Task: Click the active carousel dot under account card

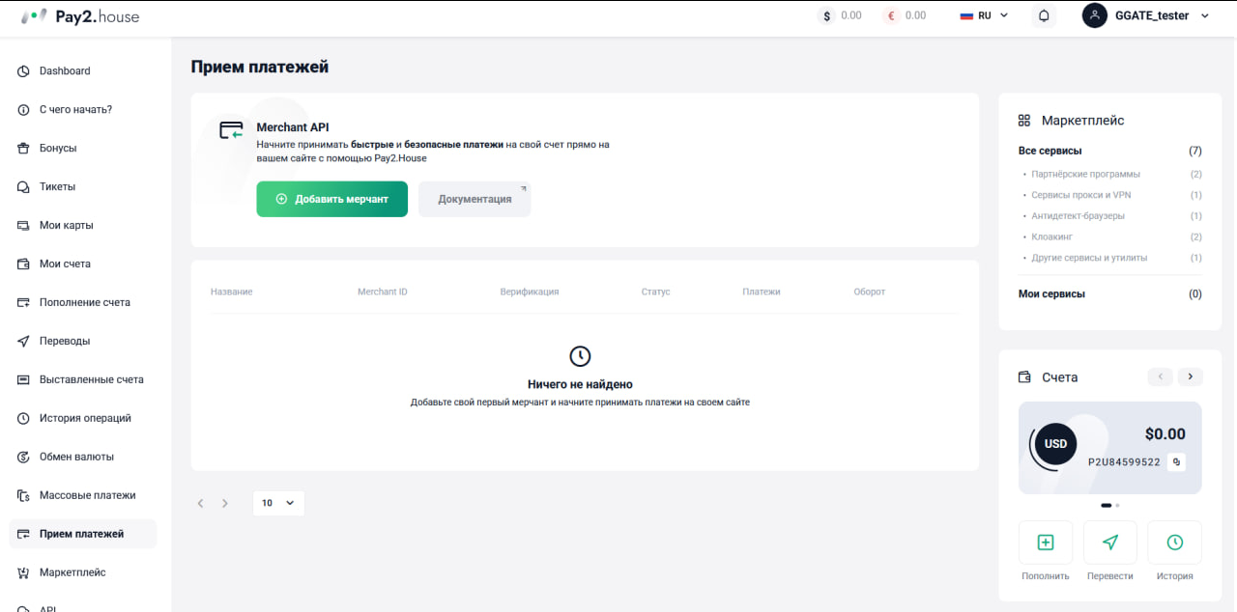Action: 1106,505
